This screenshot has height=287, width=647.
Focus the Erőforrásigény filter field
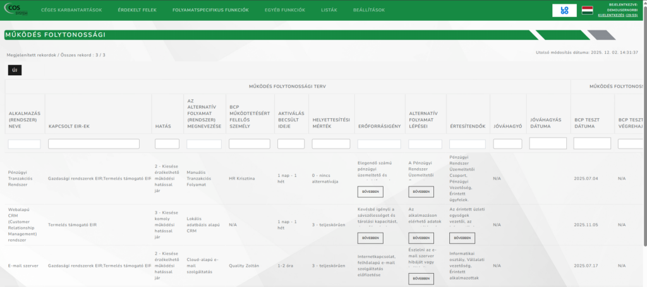379,144
